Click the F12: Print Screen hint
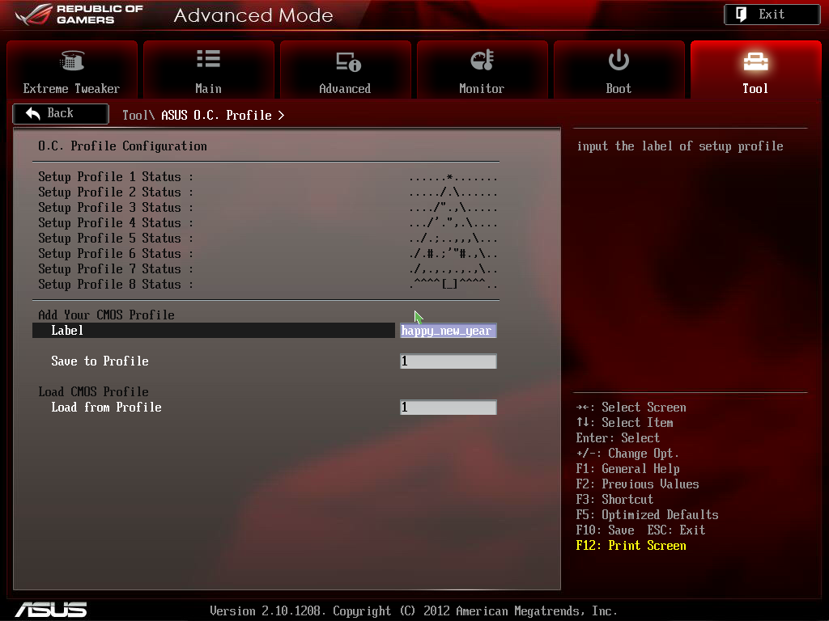 [x=631, y=546]
